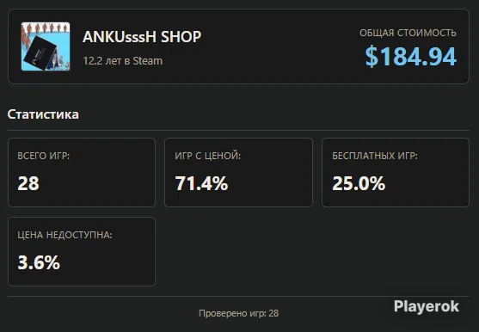479x332 pixels.
Task: Select the БЕСПЛАТНЫХ ИГР label
Action: coord(375,156)
